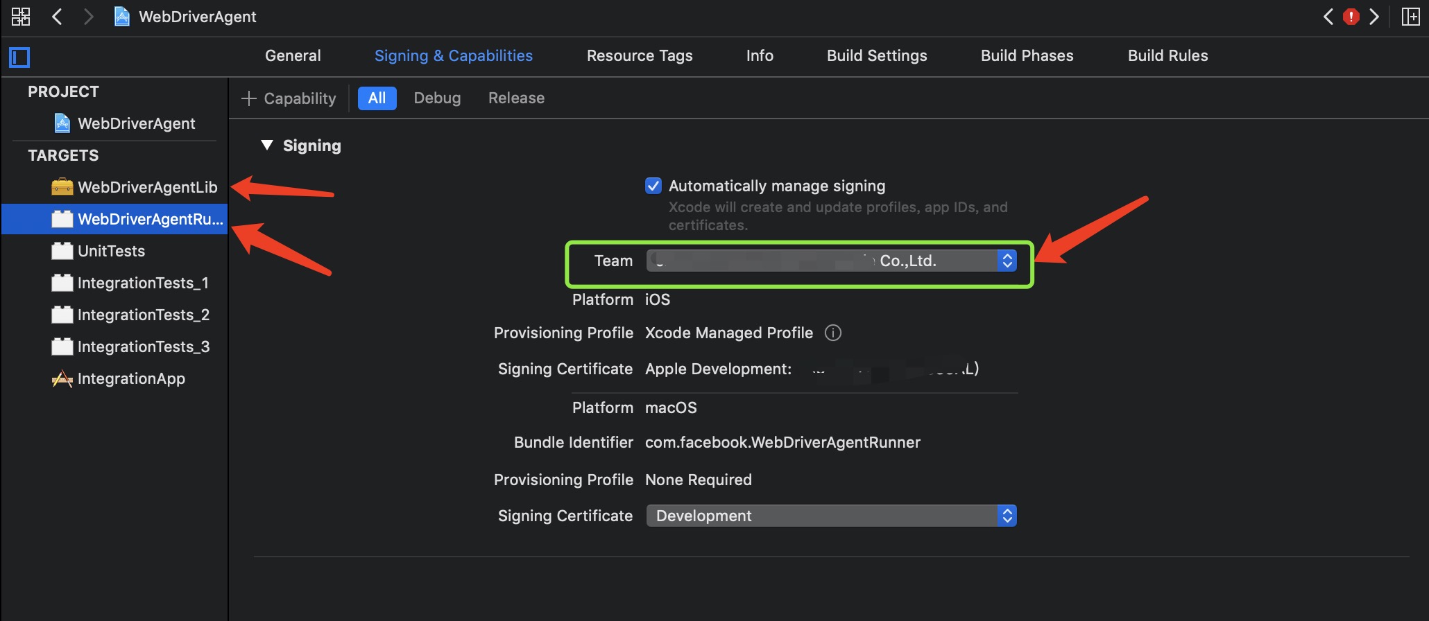Open the Build Rules tab
1429x621 pixels.
pyautogui.click(x=1168, y=55)
